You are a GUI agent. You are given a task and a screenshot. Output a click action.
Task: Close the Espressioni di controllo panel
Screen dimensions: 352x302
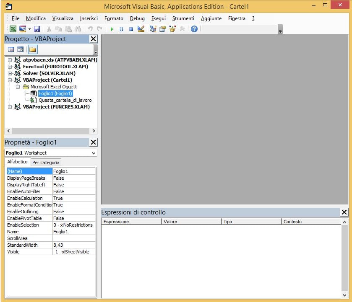coord(344,212)
